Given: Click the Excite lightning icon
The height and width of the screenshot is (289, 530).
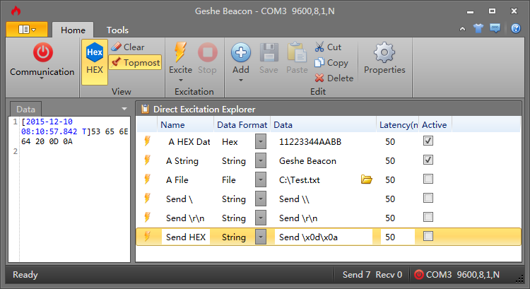Looking at the screenshot, I should (180, 52).
